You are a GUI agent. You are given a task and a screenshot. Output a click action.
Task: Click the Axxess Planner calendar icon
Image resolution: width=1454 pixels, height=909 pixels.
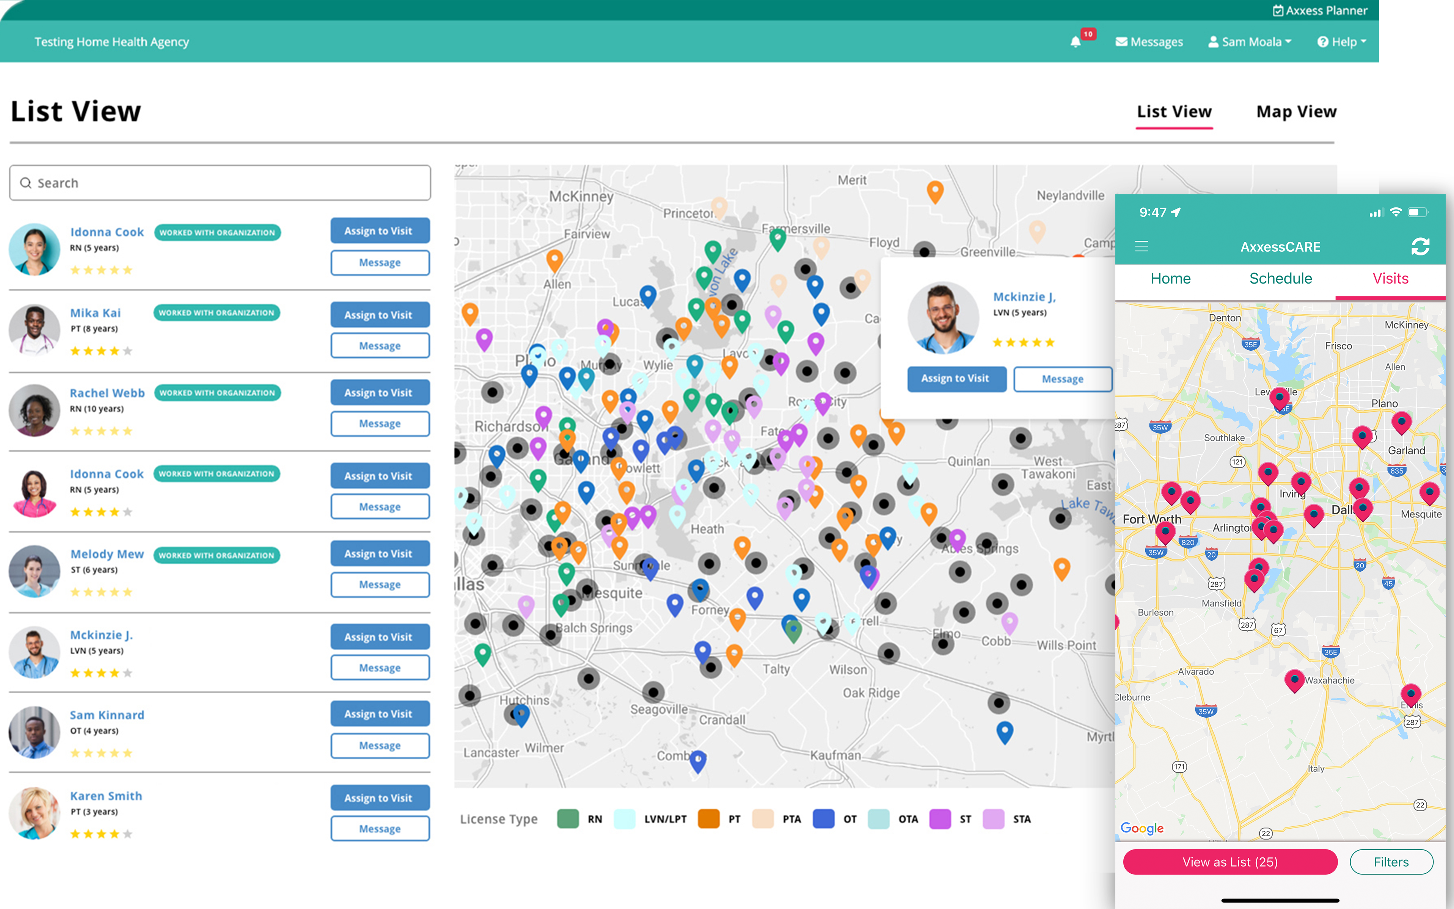[1278, 10]
